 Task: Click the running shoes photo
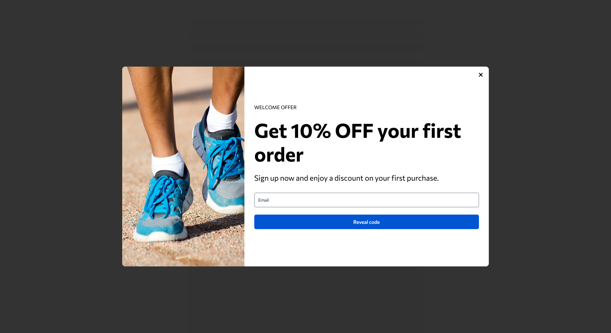183,166
